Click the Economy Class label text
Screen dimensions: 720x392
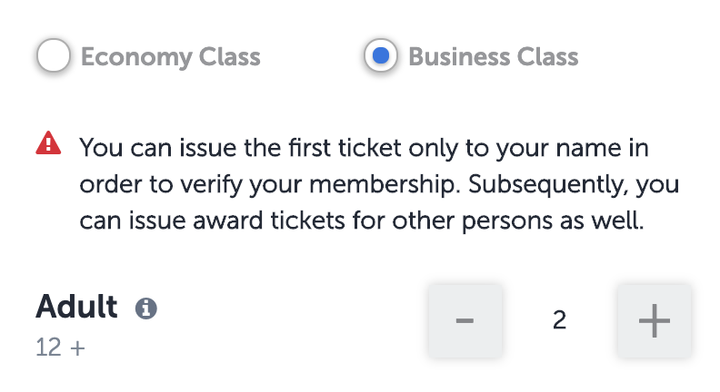[170, 57]
